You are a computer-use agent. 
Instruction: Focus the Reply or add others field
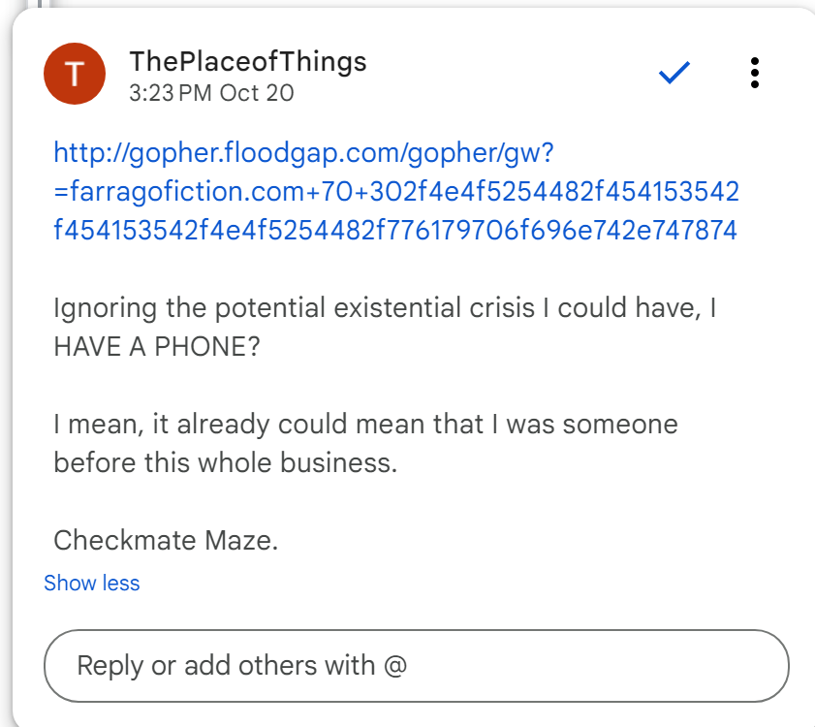[417, 666]
